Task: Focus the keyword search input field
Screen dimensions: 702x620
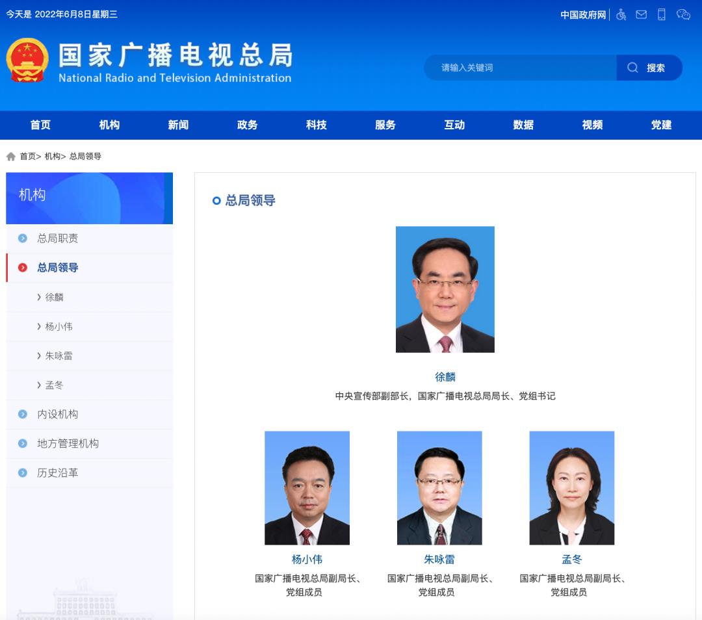Action: (x=520, y=68)
